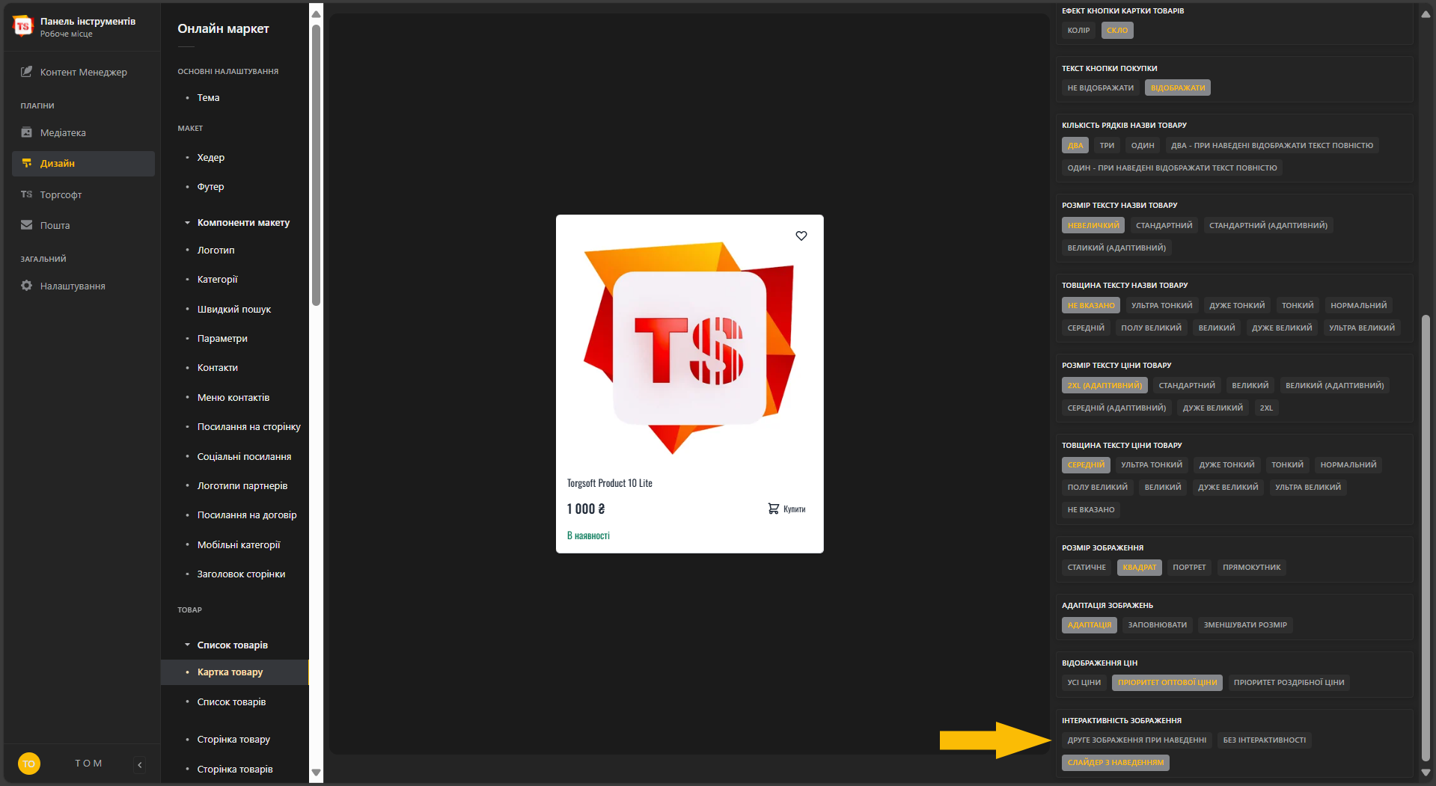Collapse sidebar with the chevron arrow
The height and width of the screenshot is (786, 1436).
tap(140, 764)
